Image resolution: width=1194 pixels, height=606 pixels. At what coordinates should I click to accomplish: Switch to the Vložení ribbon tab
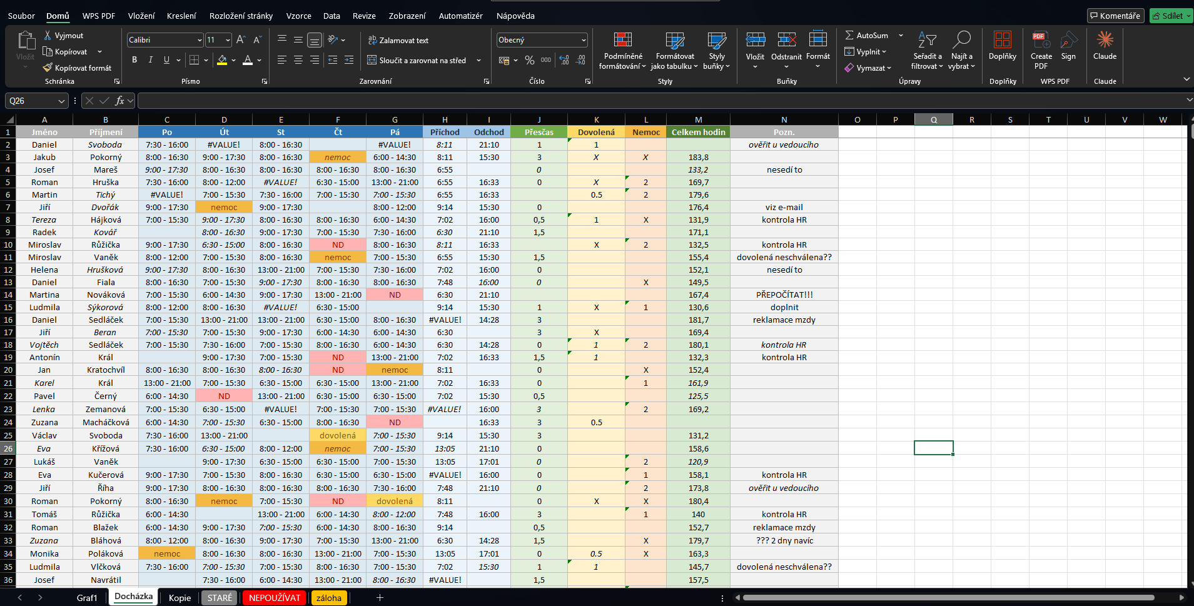click(141, 16)
